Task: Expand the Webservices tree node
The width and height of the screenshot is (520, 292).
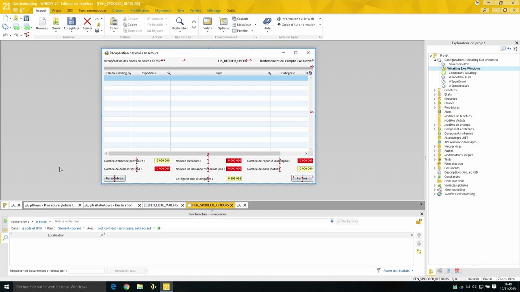Action: pos(435,146)
